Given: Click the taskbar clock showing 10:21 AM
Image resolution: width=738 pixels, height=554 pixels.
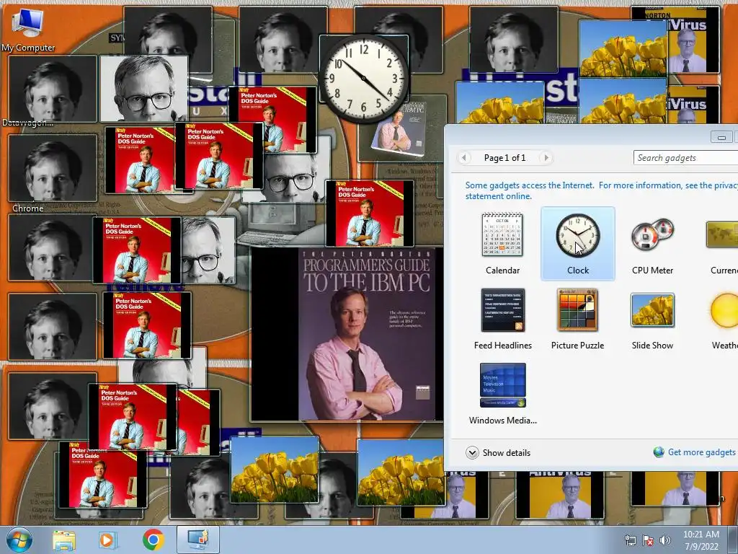Looking at the screenshot, I should 701,540.
